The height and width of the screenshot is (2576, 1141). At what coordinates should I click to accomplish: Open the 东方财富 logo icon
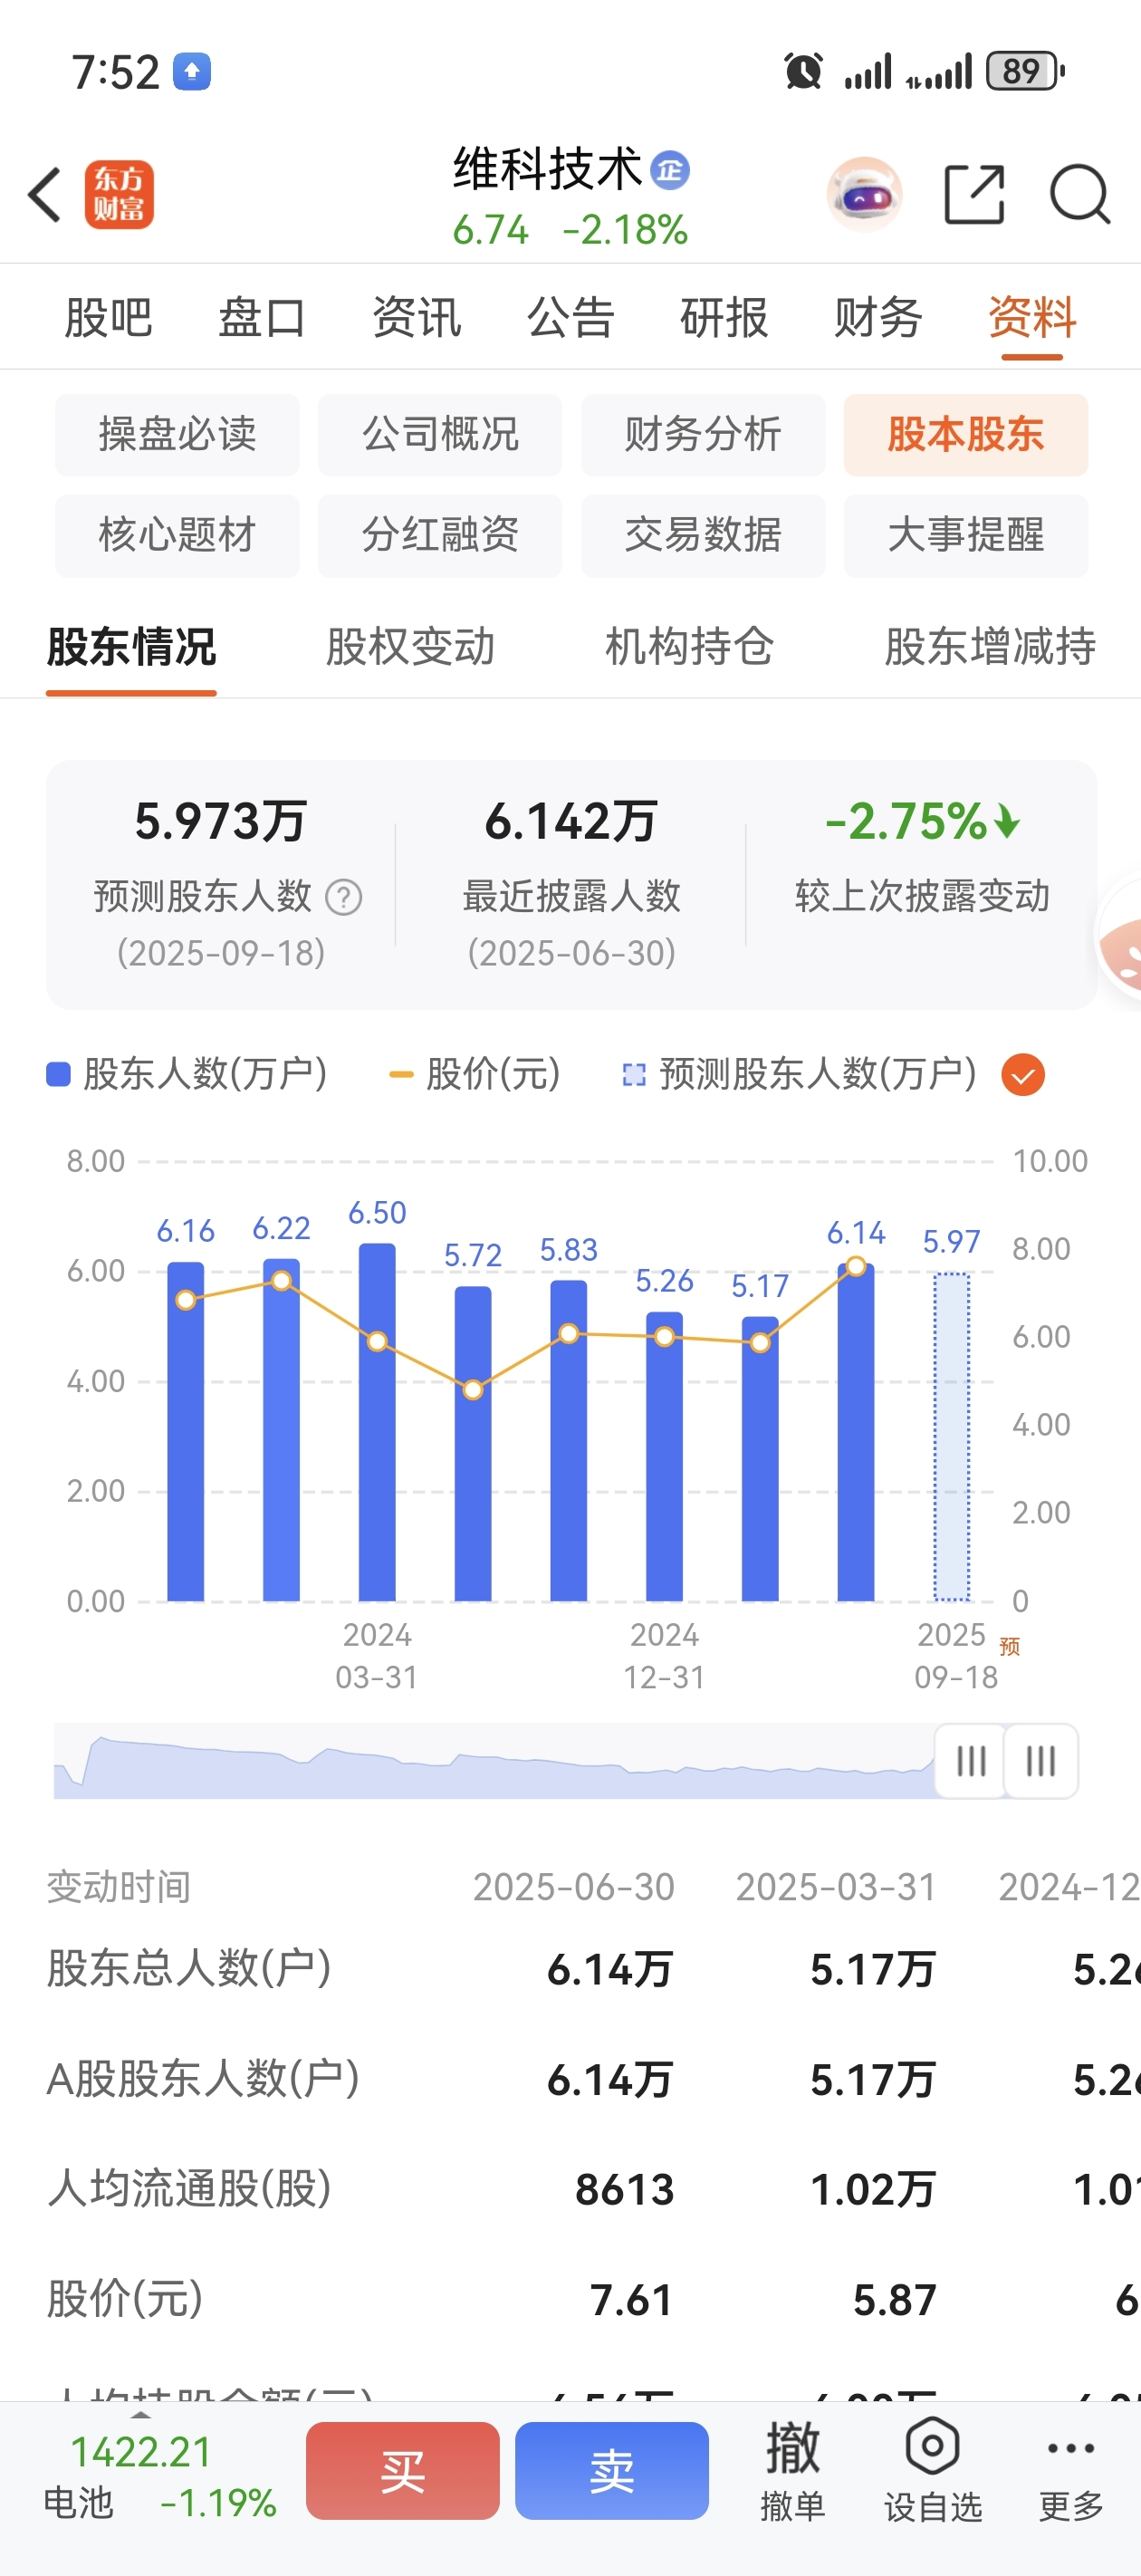119,195
